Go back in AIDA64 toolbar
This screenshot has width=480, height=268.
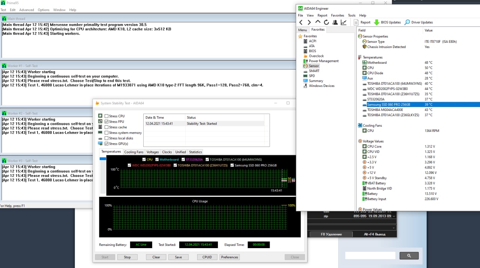point(301,22)
